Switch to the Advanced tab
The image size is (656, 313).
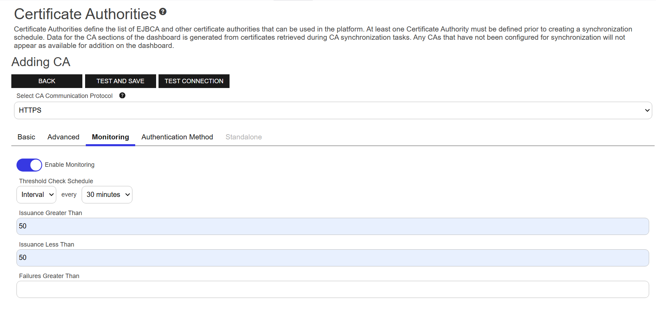tap(63, 137)
